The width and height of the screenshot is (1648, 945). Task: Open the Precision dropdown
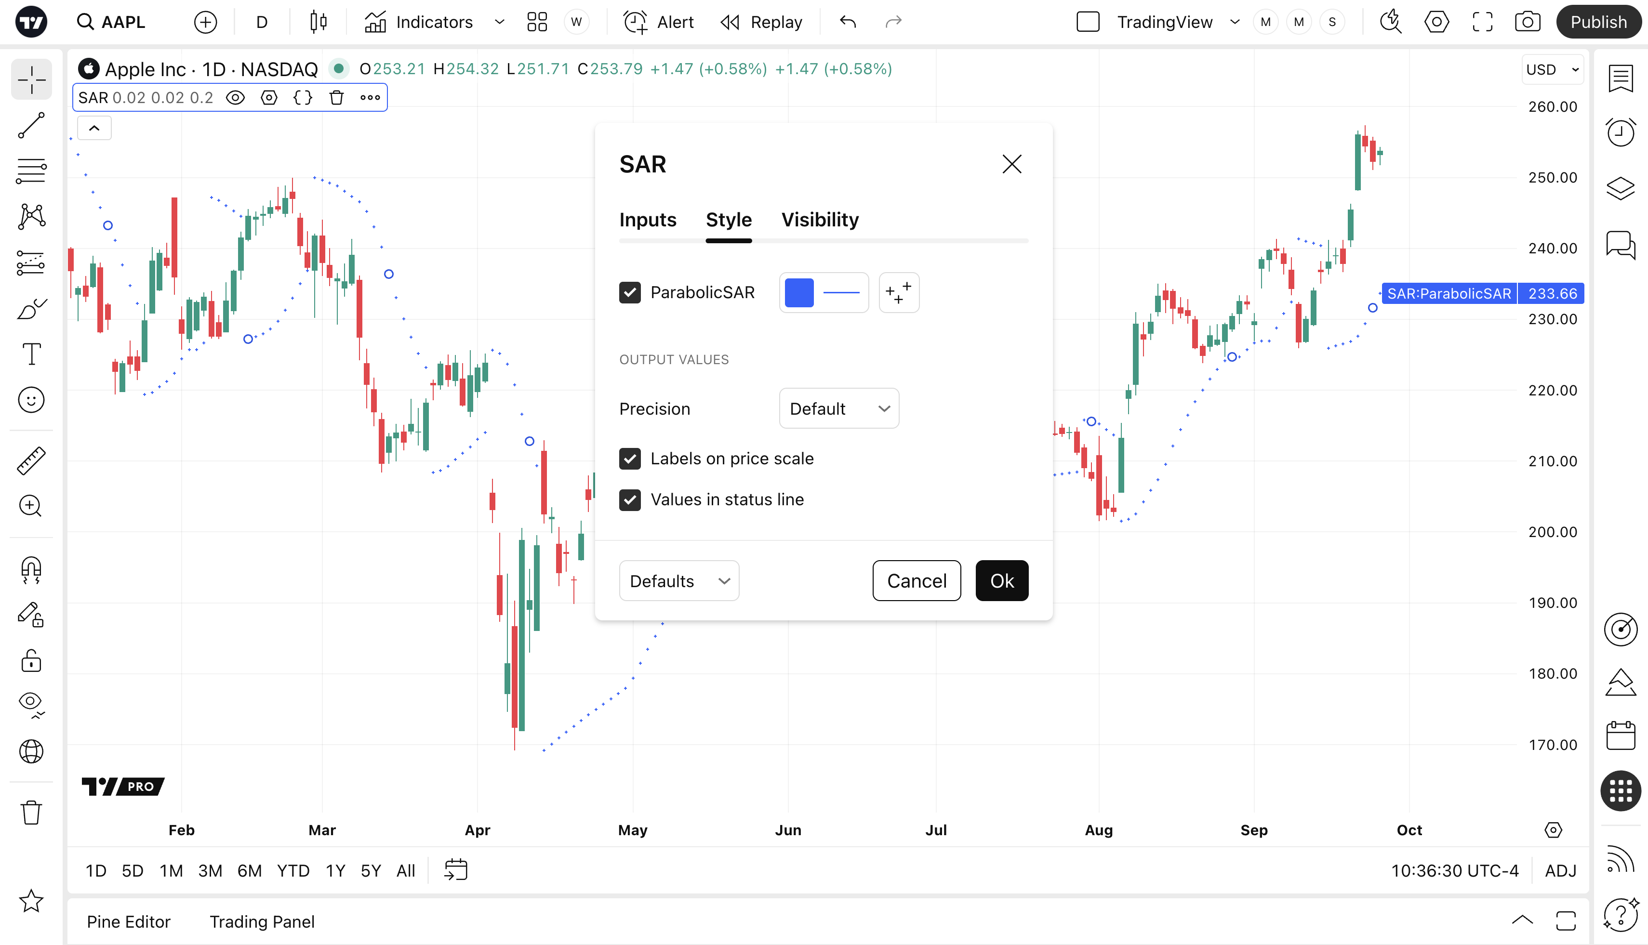(x=838, y=409)
